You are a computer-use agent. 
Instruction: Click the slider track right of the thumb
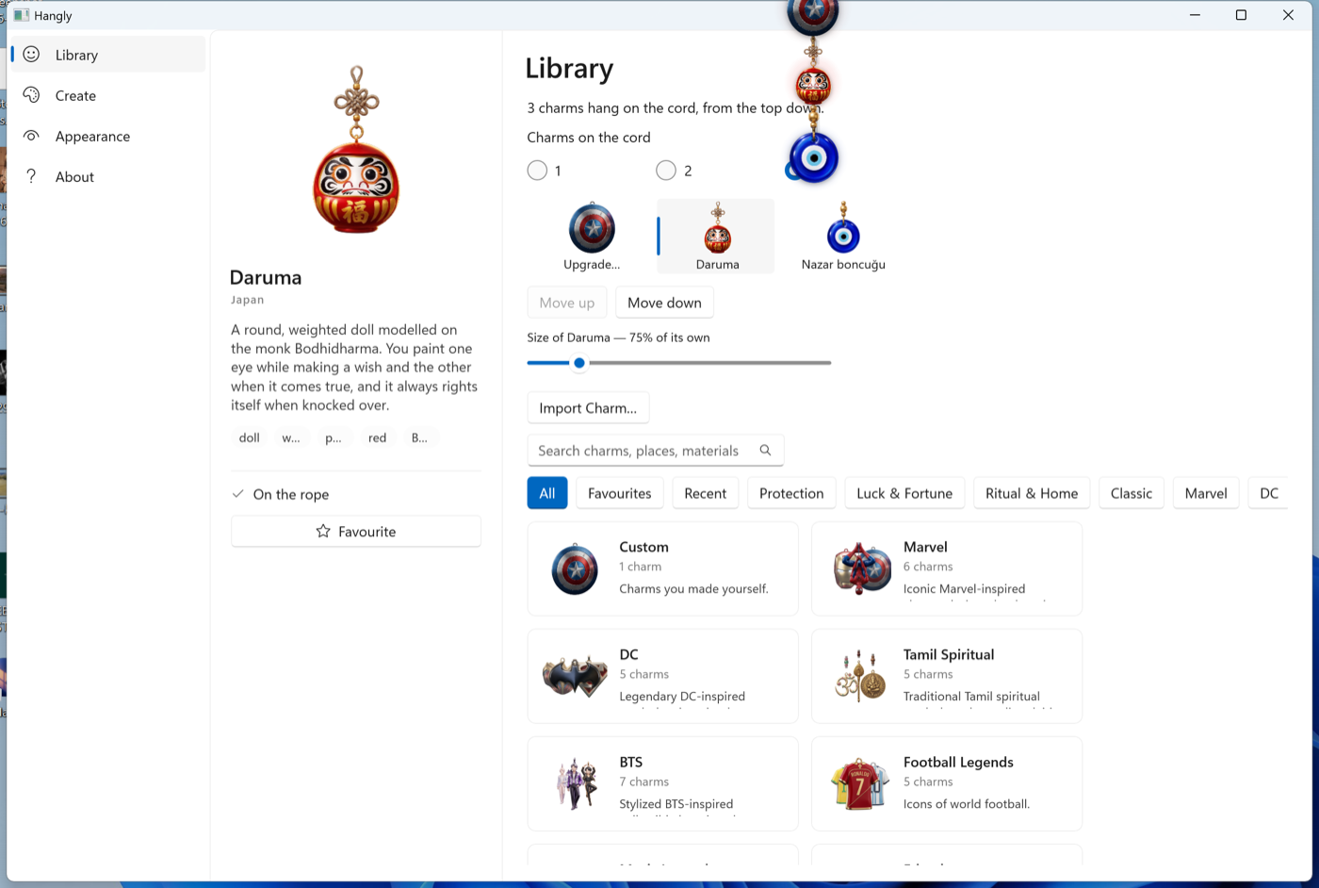tap(709, 363)
